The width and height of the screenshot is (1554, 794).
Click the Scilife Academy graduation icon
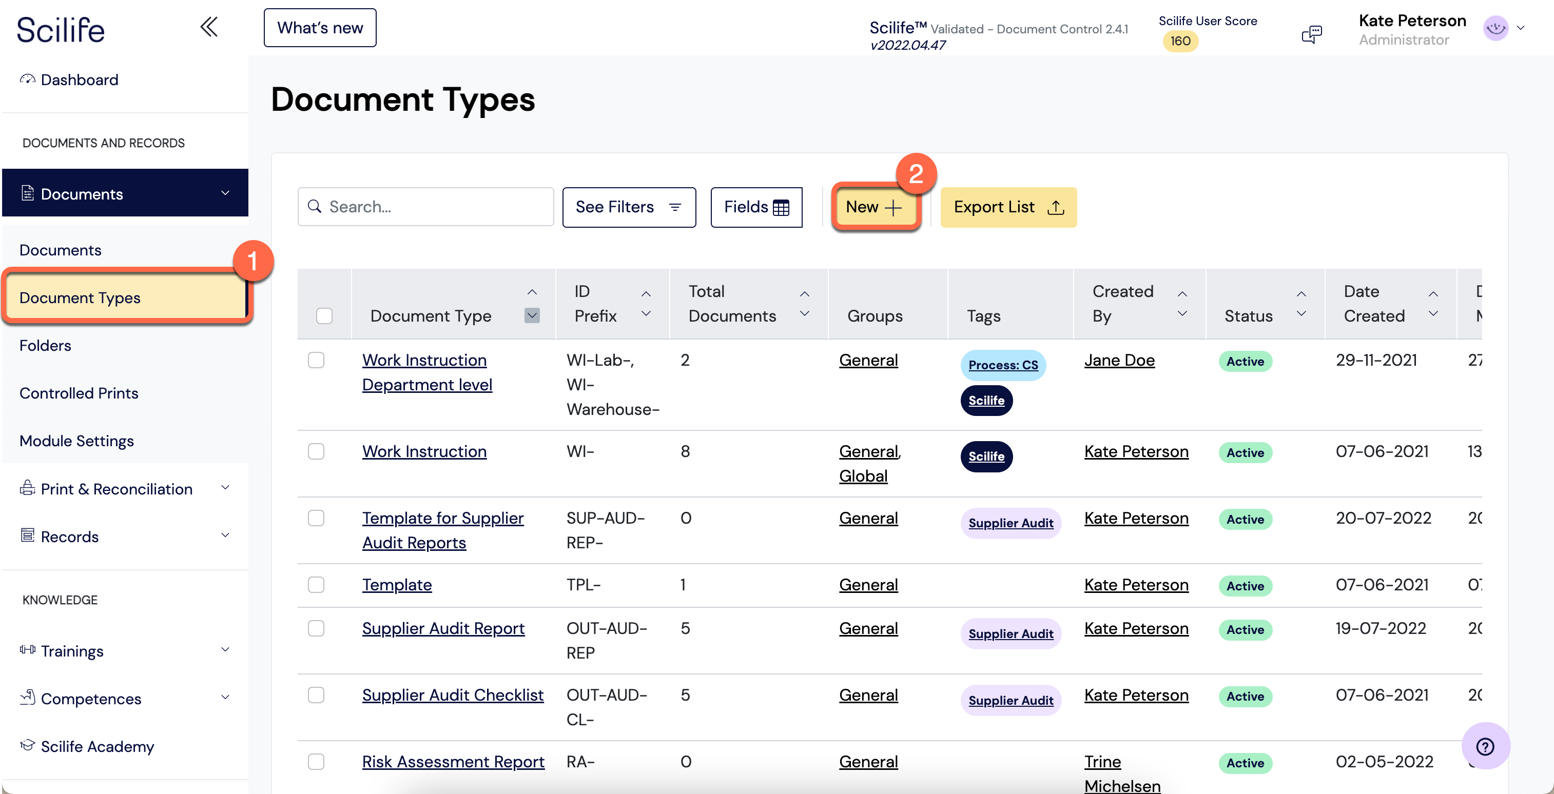(x=27, y=745)
